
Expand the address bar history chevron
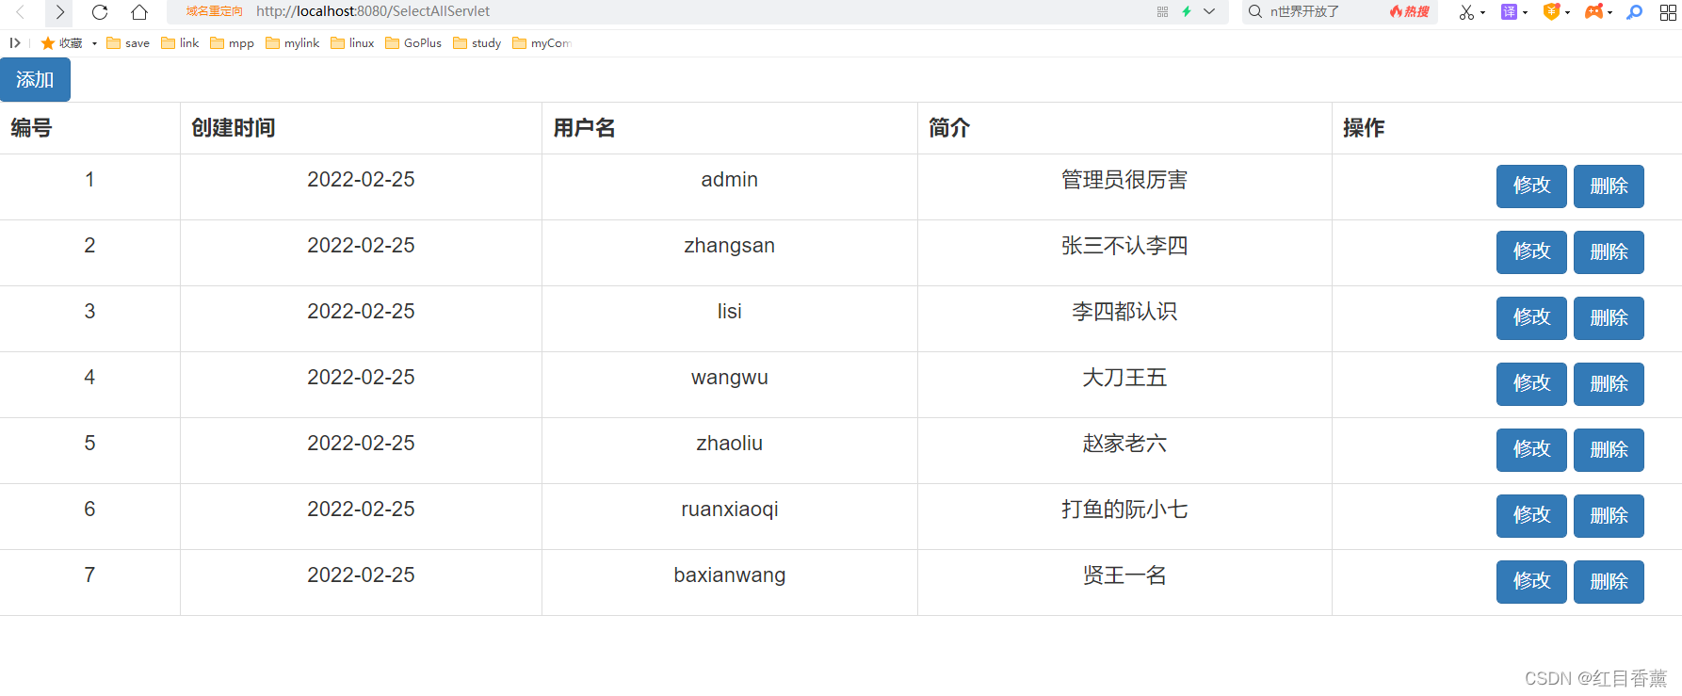click(1209, 11)
